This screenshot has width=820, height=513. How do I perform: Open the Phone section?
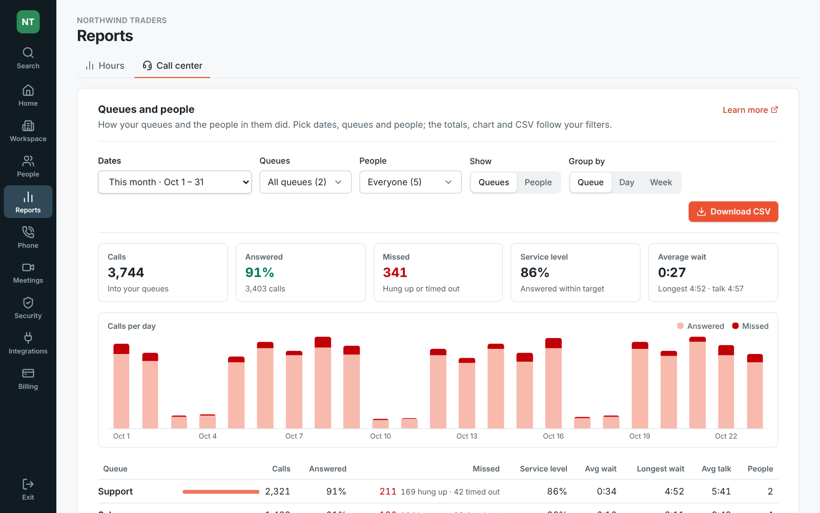pos(28,238)
